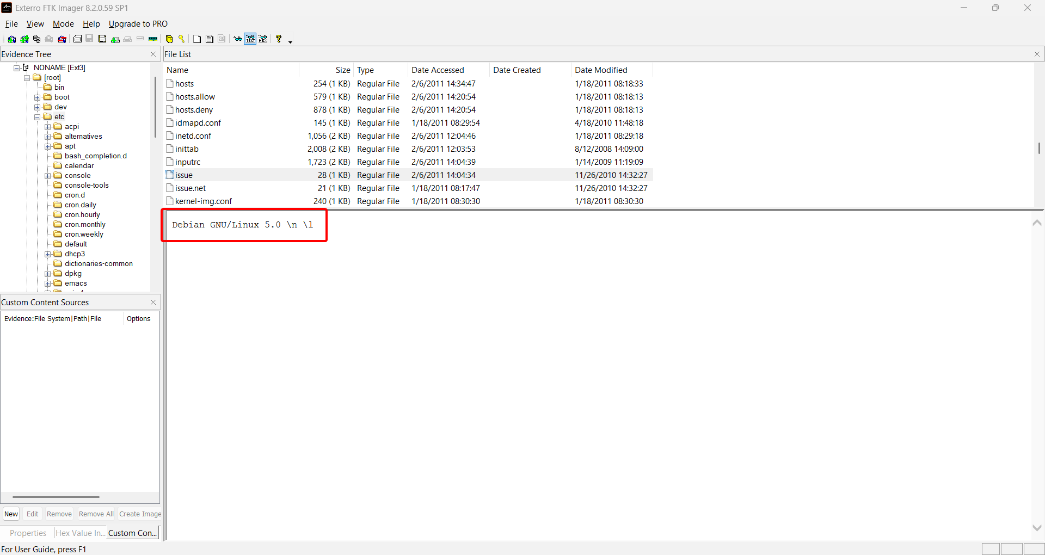Expand the boot folder node
The height and width of the screenshot is (555, 1045).
[x=38, y=97]
